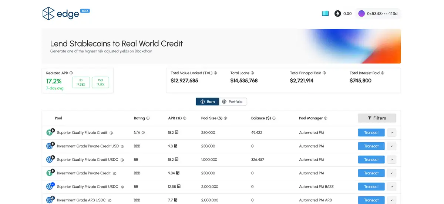Image resolution: width=444 pixels, height=204 pixels.
Task: Transact in the 1,000,000 Superior Quality USDC pool
Action: pyautogui.click(x=371, y=160)
